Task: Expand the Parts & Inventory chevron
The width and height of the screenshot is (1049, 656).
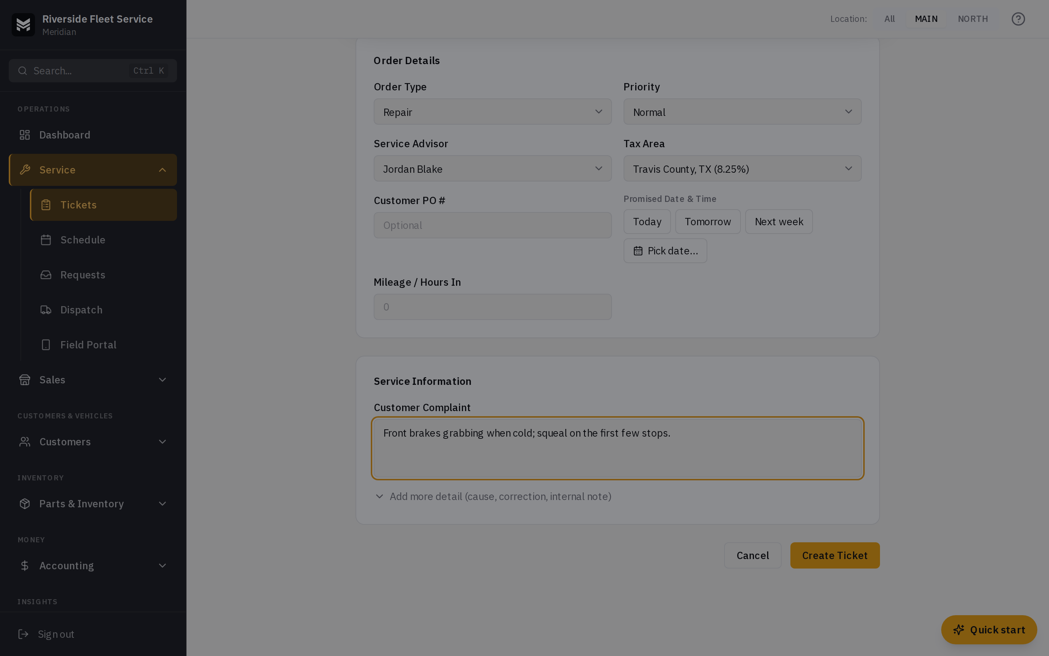Action: pos(162,504)
